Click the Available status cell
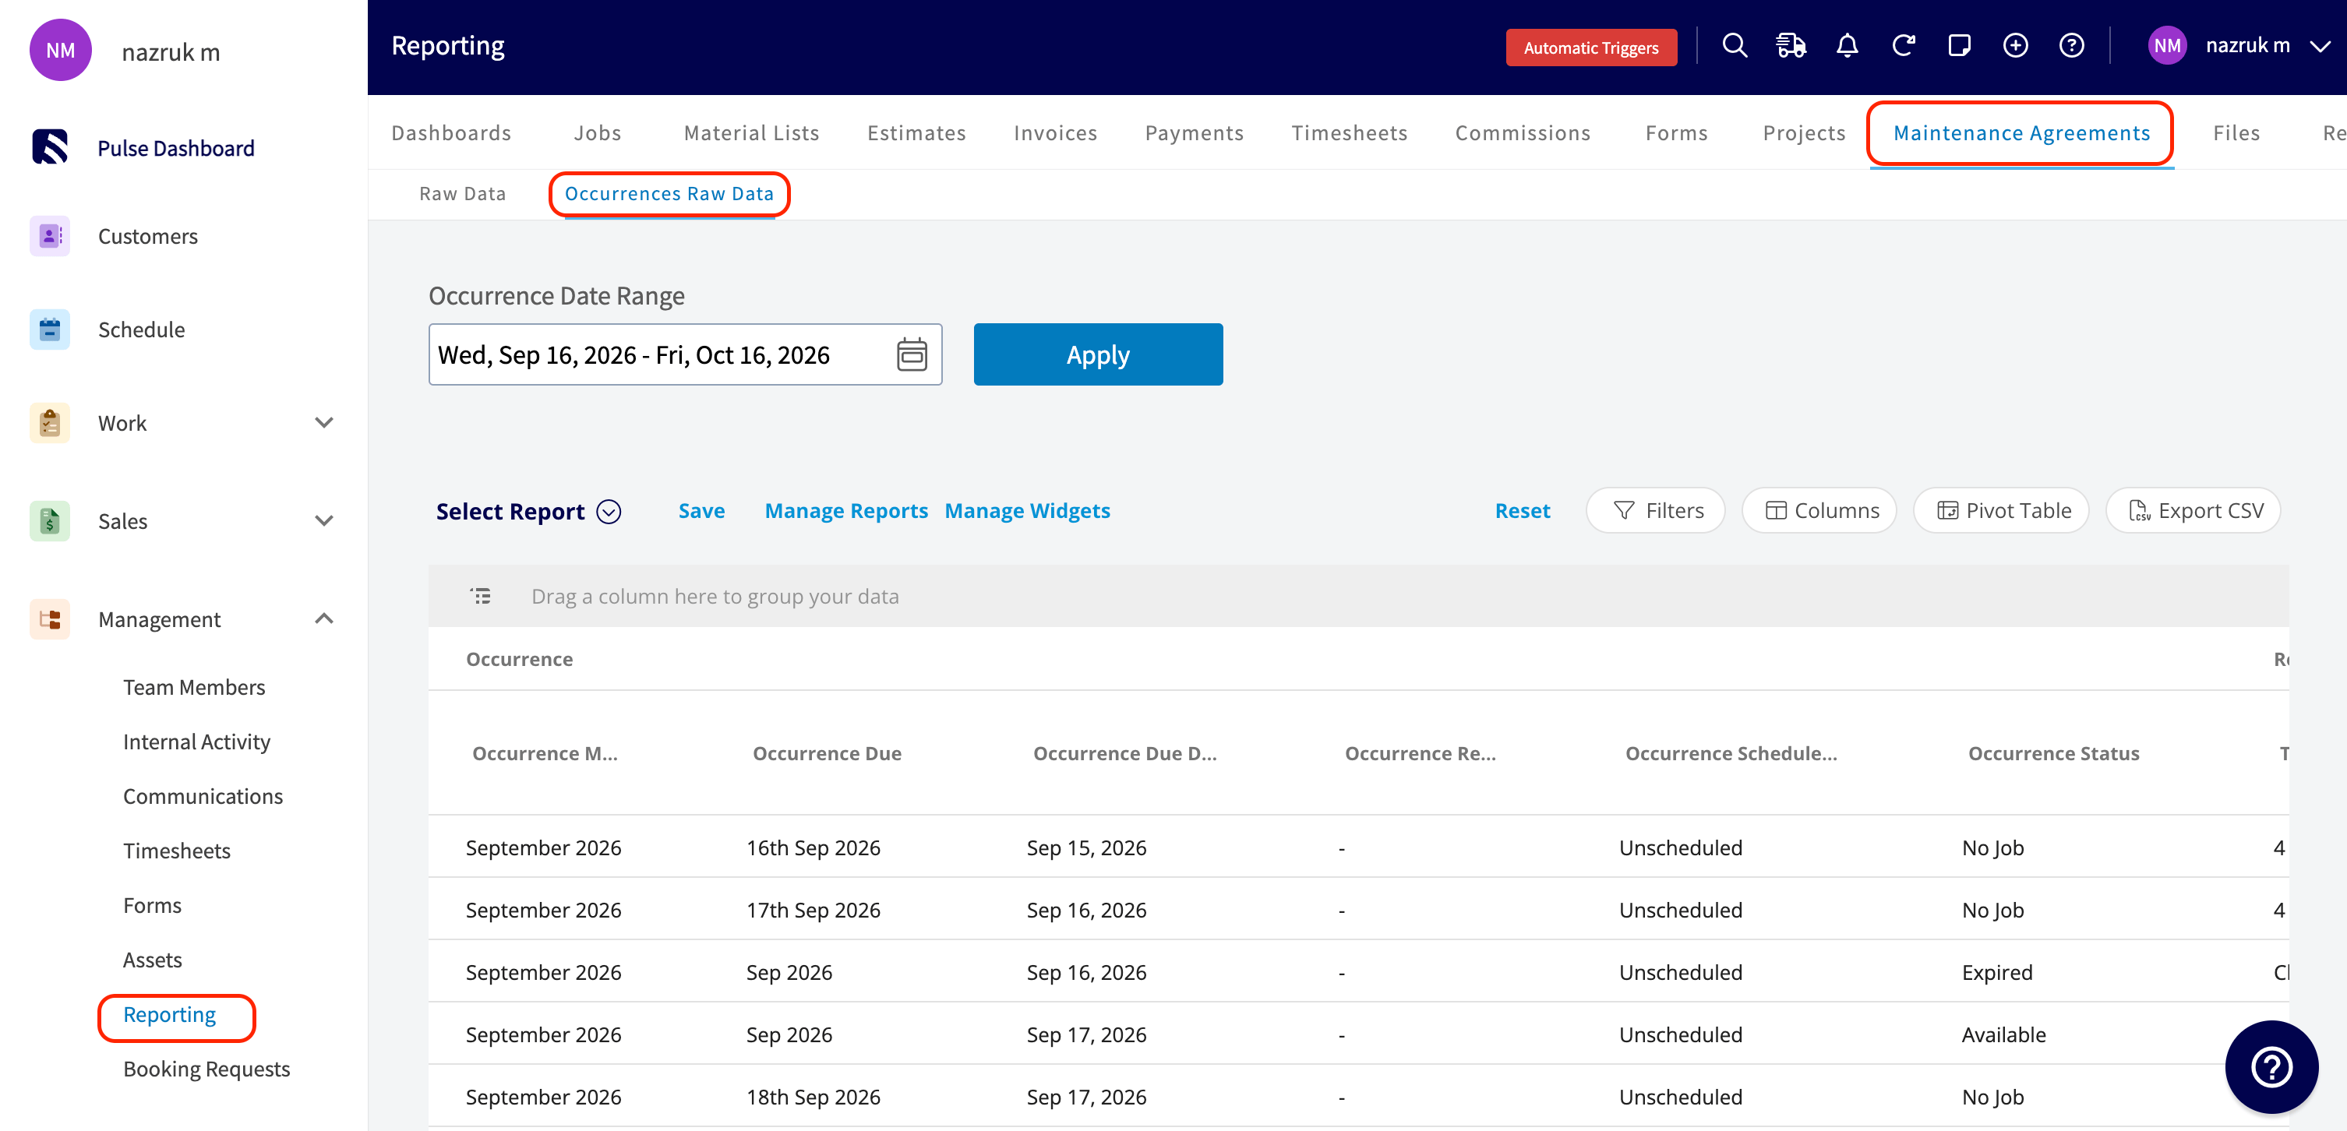This screenshot has width=2347, height=1131. click(x=2003, y=1034)
